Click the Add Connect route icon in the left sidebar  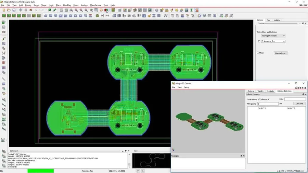coord(4,39)
